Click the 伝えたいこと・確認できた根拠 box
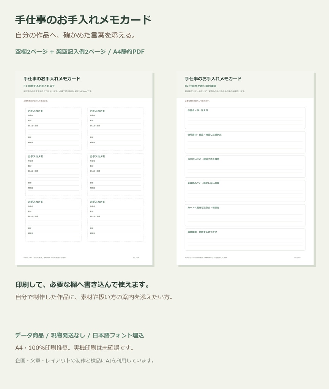The height and width of the screenshot is (389, 329). tap(245, 167)
